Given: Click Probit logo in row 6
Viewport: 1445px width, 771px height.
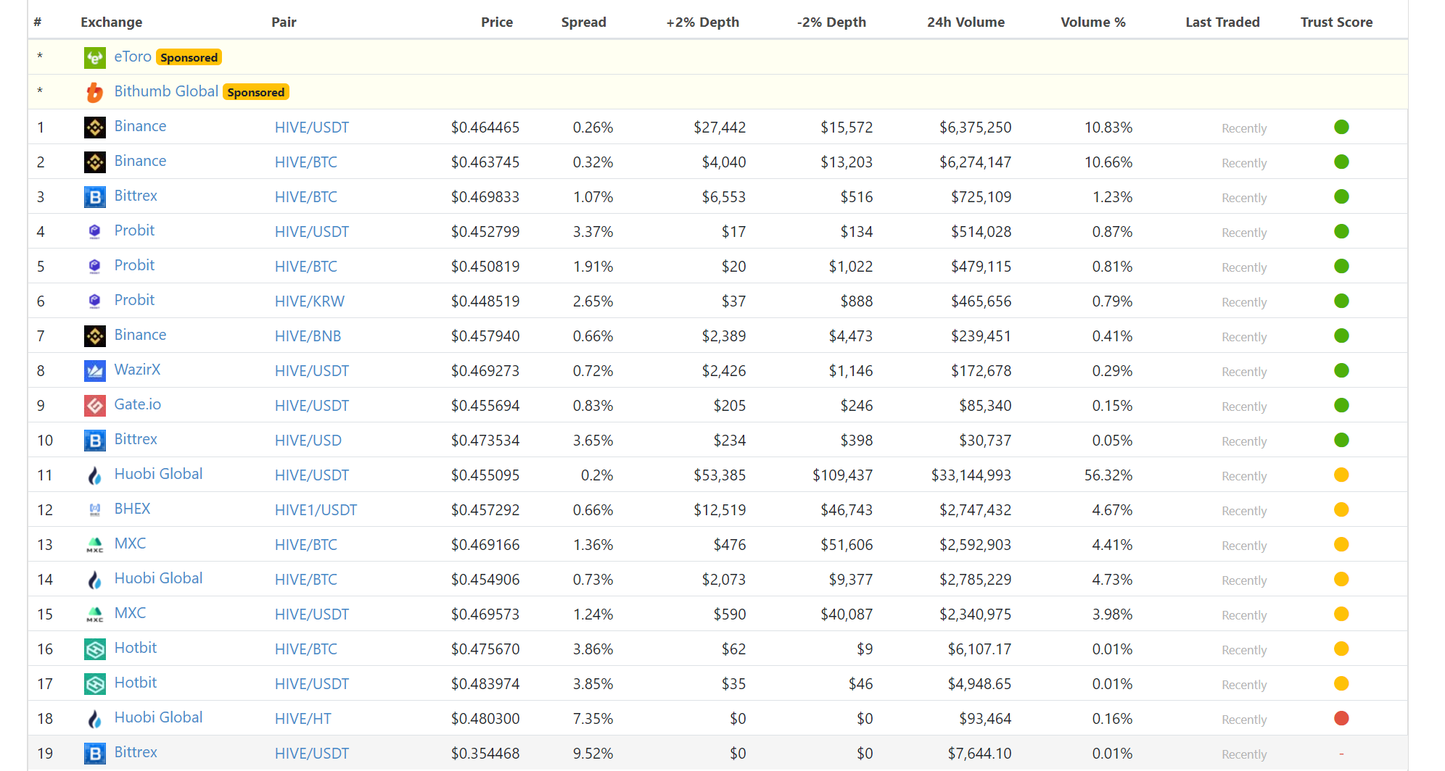Looking at the screenshot, I should [x=95, y=301].
